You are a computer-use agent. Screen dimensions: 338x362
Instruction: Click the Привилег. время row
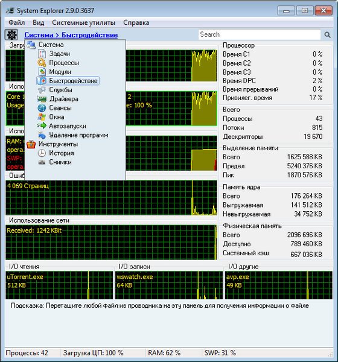(273, 98)
